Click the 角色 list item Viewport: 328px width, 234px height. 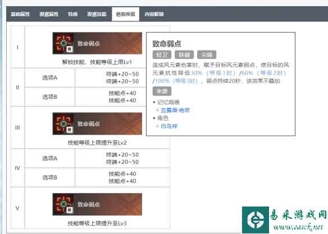pos(163,118)
